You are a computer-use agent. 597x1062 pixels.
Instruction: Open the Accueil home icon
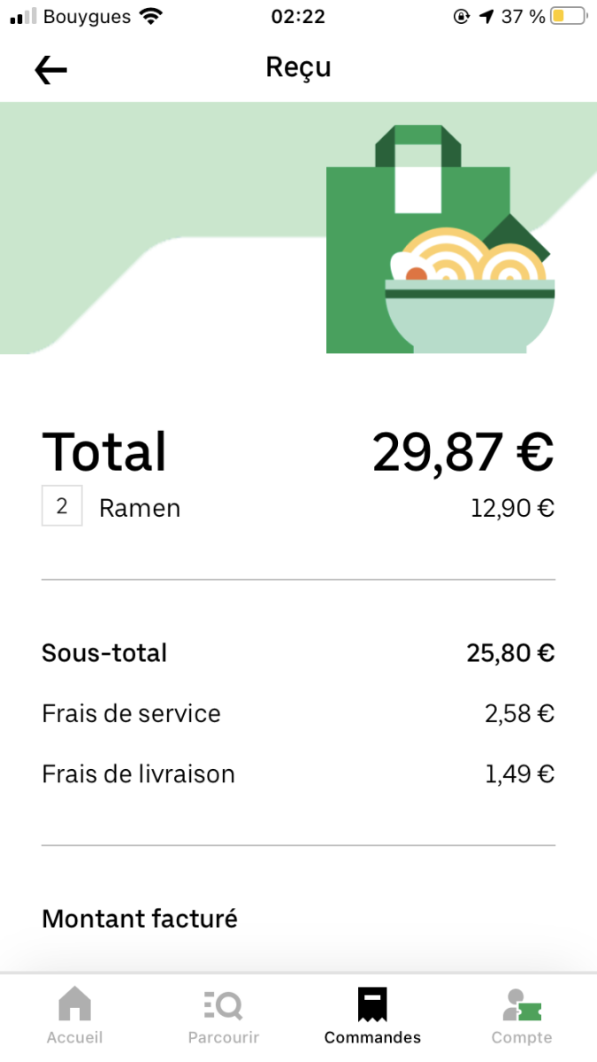pos(74,1004)
